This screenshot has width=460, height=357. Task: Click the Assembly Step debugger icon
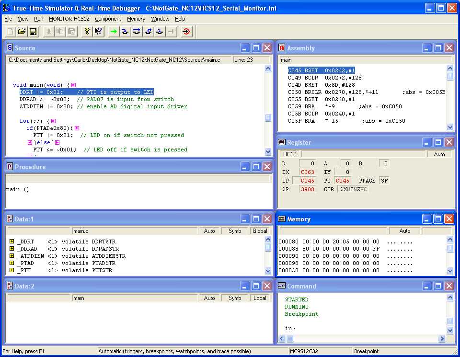coord(160,32)
